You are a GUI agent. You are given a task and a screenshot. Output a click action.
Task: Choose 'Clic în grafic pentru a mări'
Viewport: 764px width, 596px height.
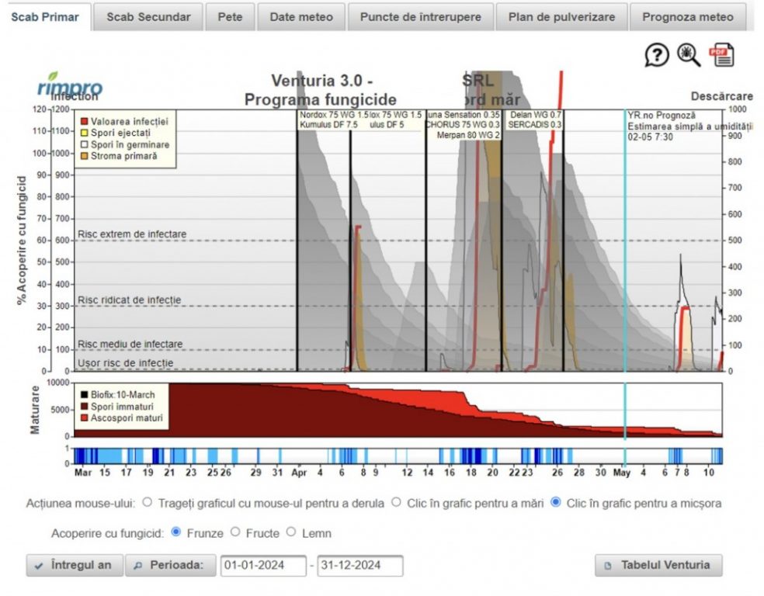[x=396, y=502]
